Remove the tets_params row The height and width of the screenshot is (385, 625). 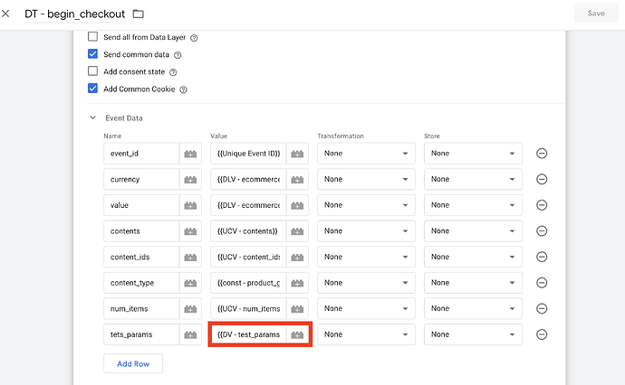coord(542,334)
